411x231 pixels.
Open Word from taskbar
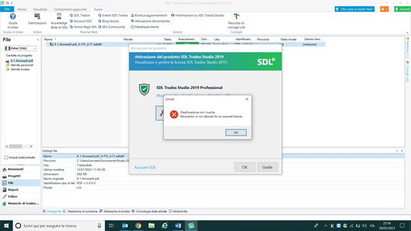[x=178, y=226]
